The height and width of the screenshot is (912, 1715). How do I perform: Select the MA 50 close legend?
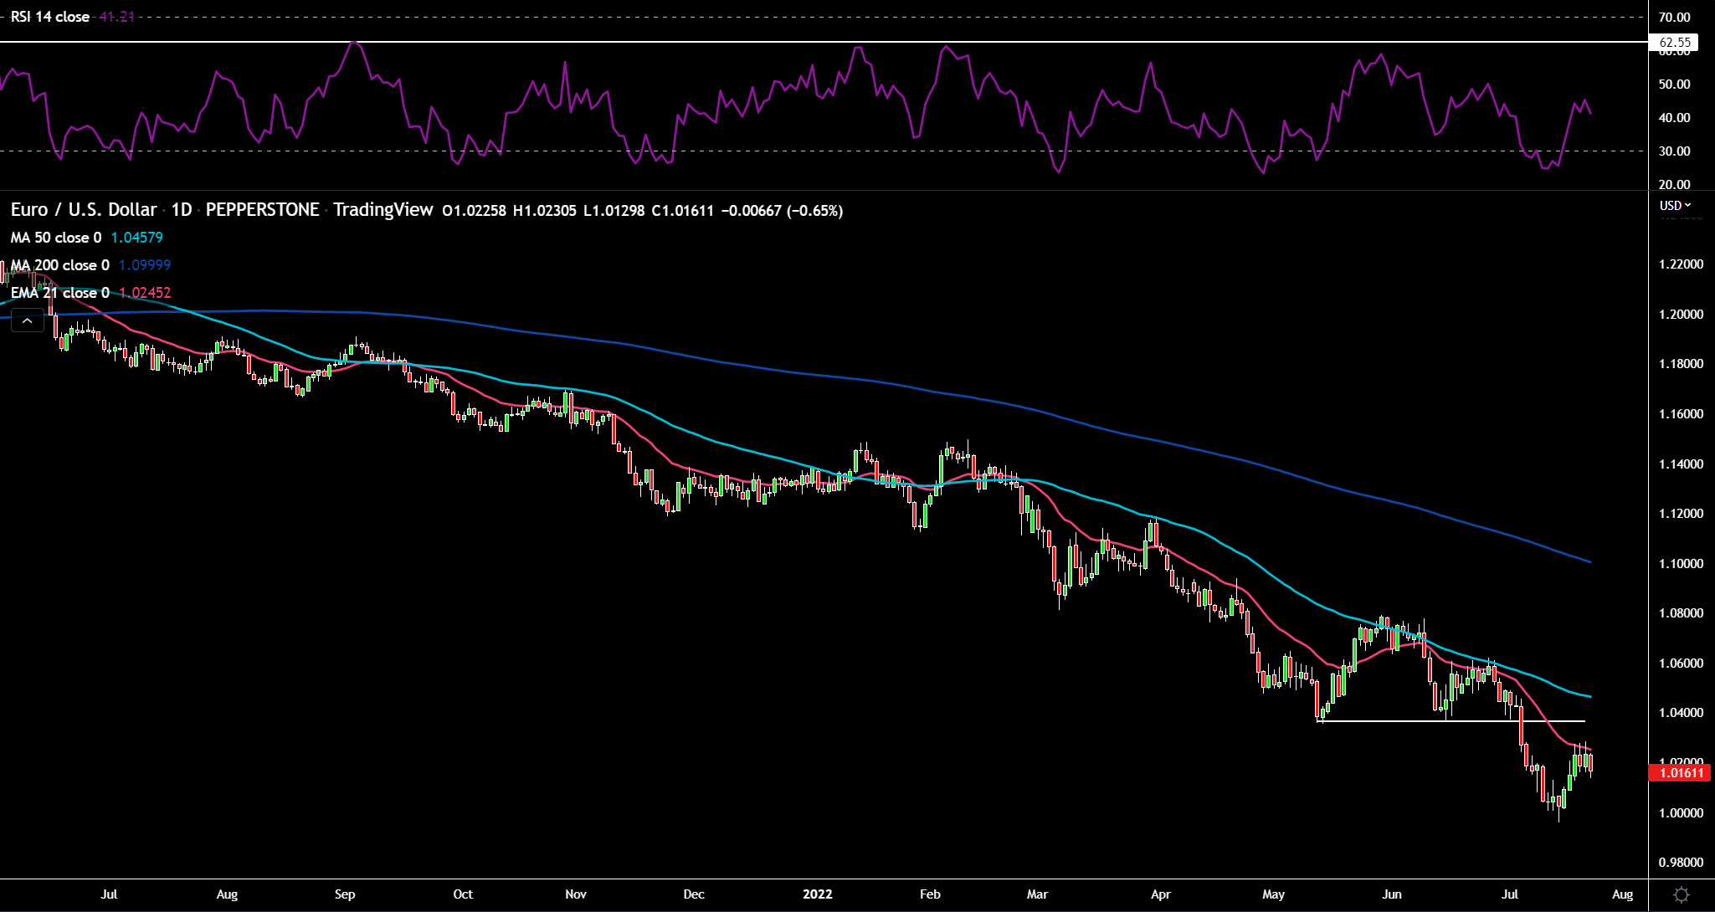56,238
